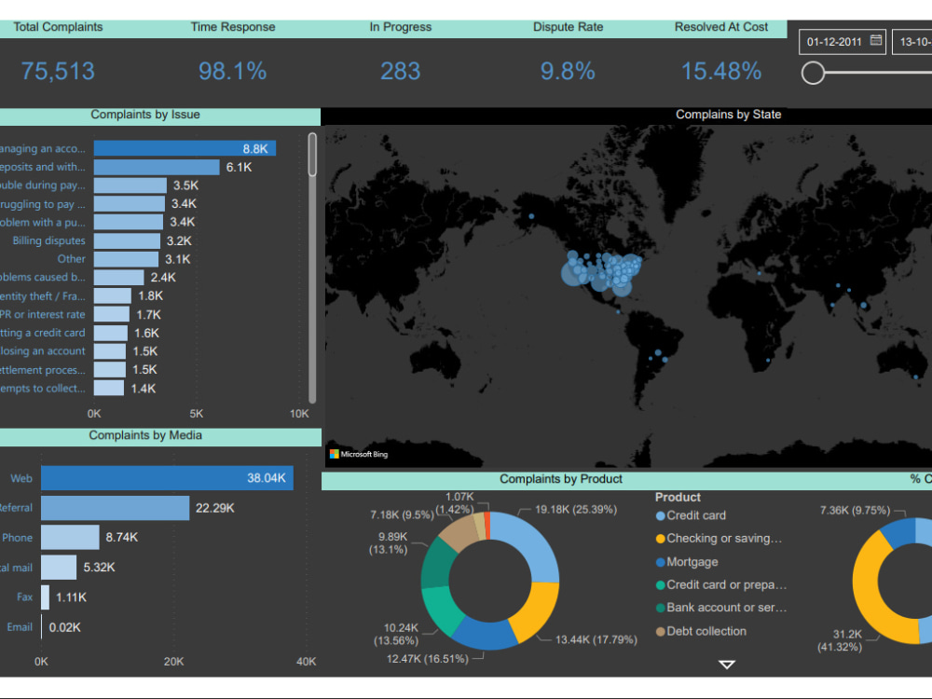Click the Mortgage legend color dot
932x699 pixels.
coord(663,562)
